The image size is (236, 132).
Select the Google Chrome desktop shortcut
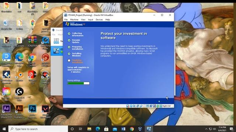point(32,60)
